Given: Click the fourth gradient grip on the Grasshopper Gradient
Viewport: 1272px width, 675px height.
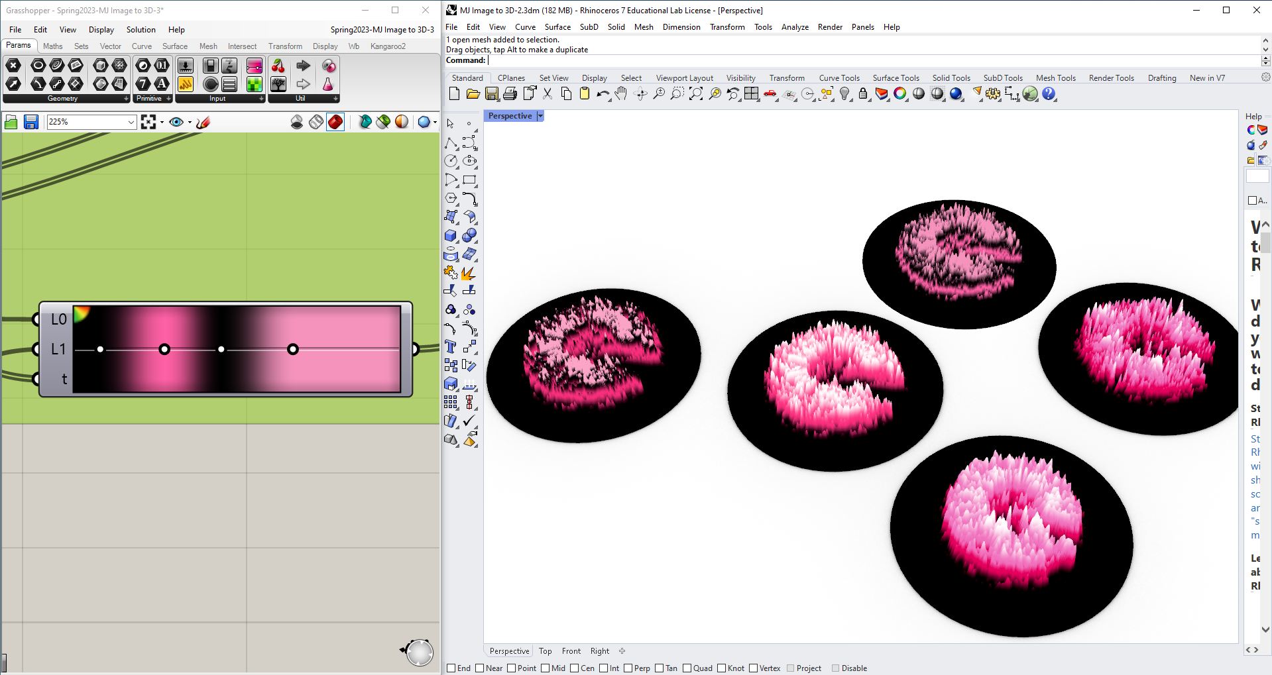Looking at the screenshot, I should point(293,349).
